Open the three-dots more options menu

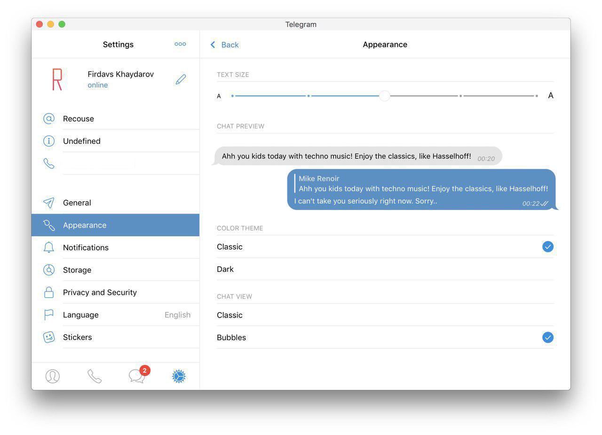pyautogui.click(x=180, y=44)
